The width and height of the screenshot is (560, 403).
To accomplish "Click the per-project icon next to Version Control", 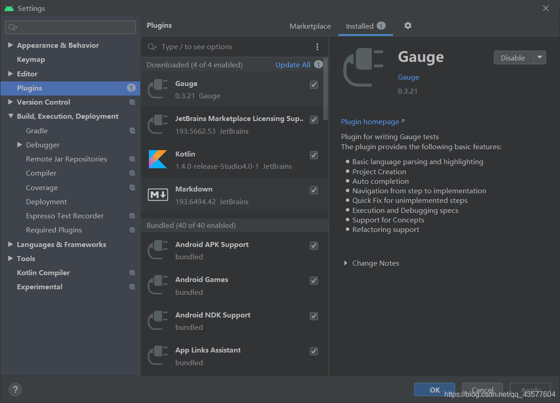I will coord(132,102).
